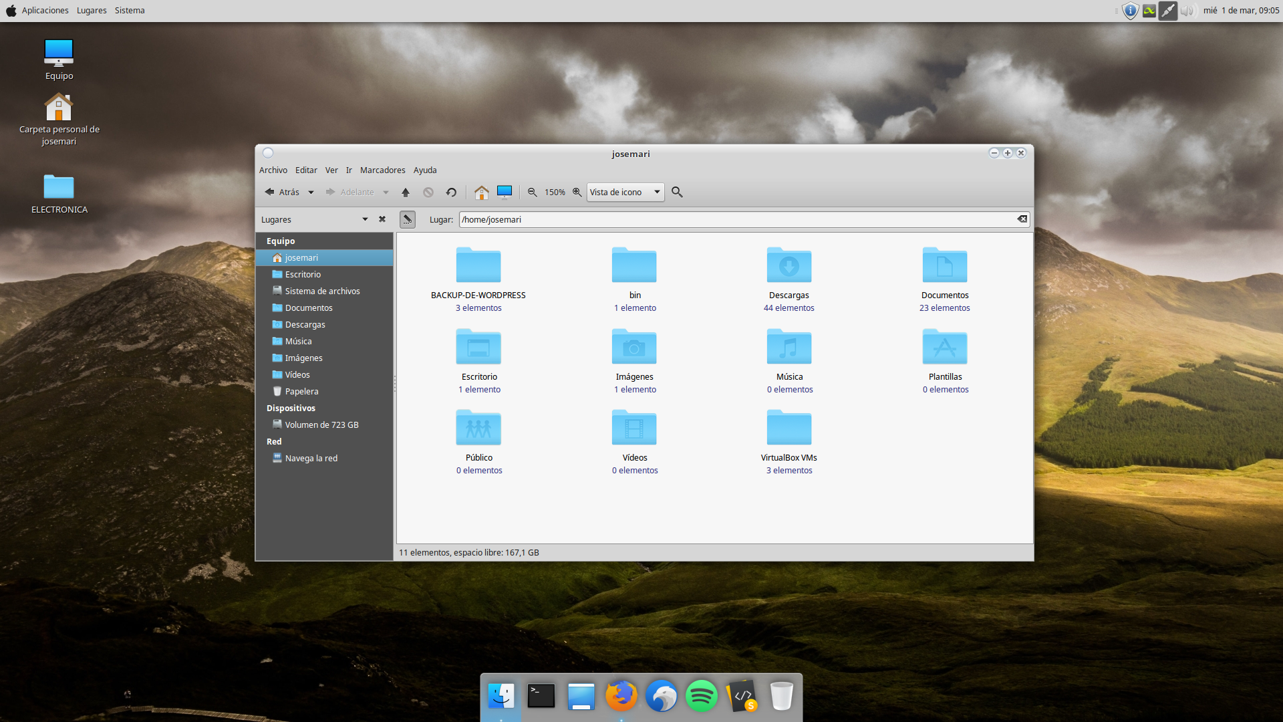Click the reload arrow icon
This screenshot has height=722, width=1283.
point(451,193)
